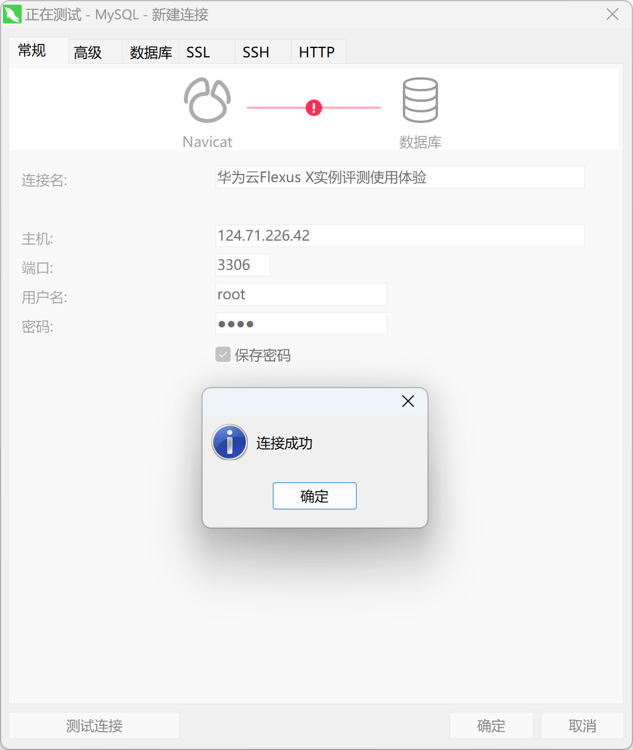This screenshot has height=750, width=633.
Task: Click the 密码: label
Action: click(x=37, y=327)
